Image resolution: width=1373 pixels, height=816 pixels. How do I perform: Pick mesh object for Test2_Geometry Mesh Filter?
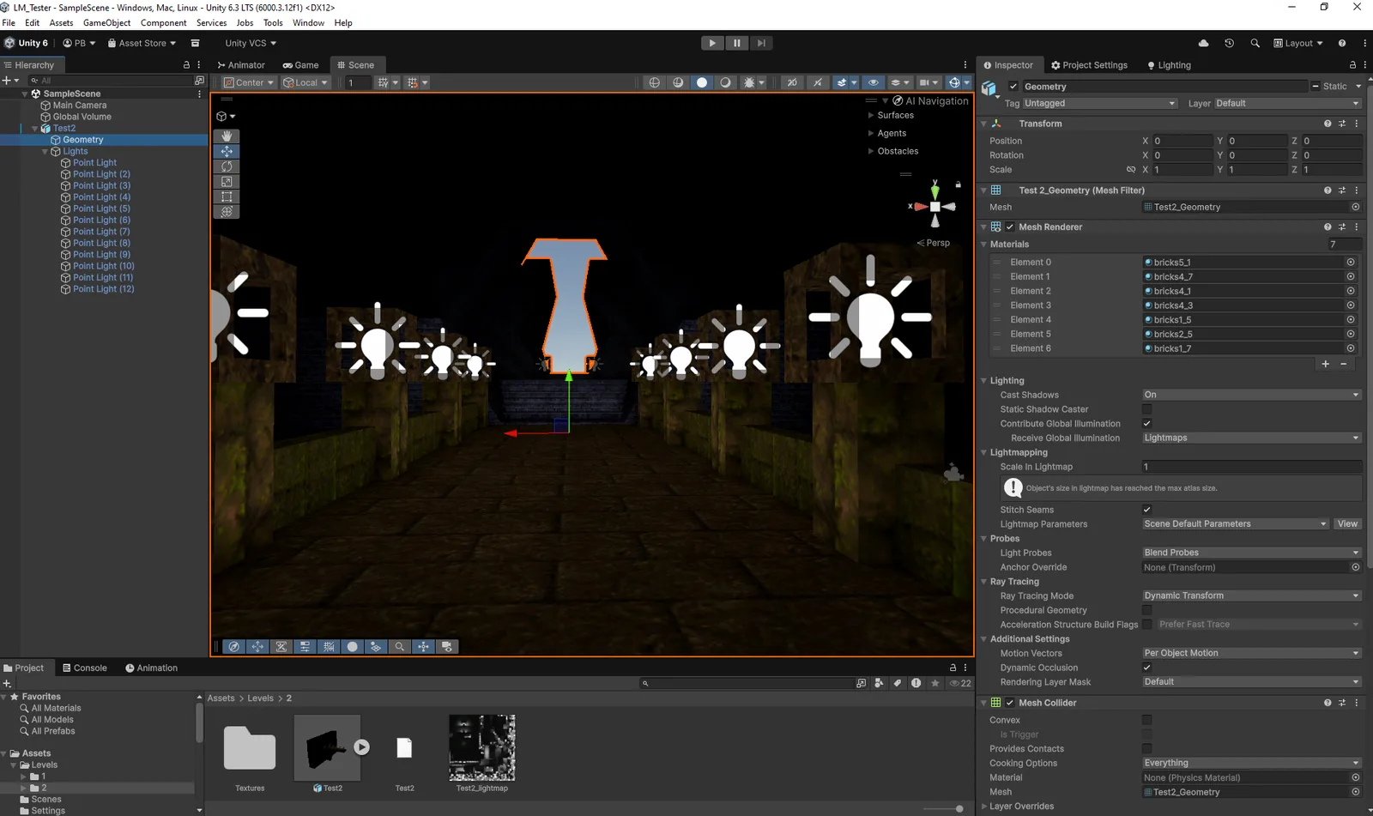1356,207
